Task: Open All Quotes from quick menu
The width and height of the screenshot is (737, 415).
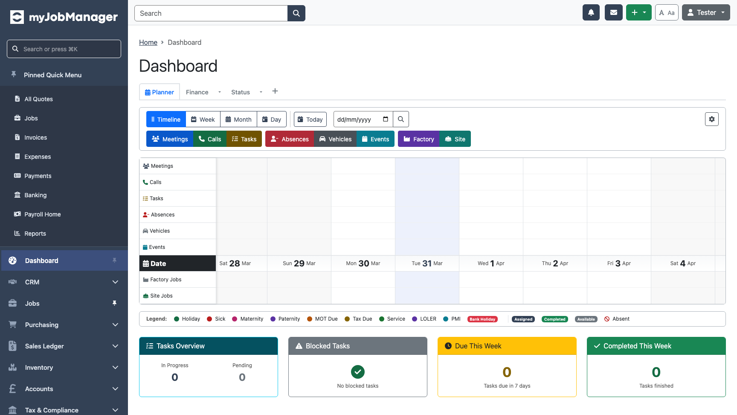Action: pyautogui.click(x=38, y=99)
